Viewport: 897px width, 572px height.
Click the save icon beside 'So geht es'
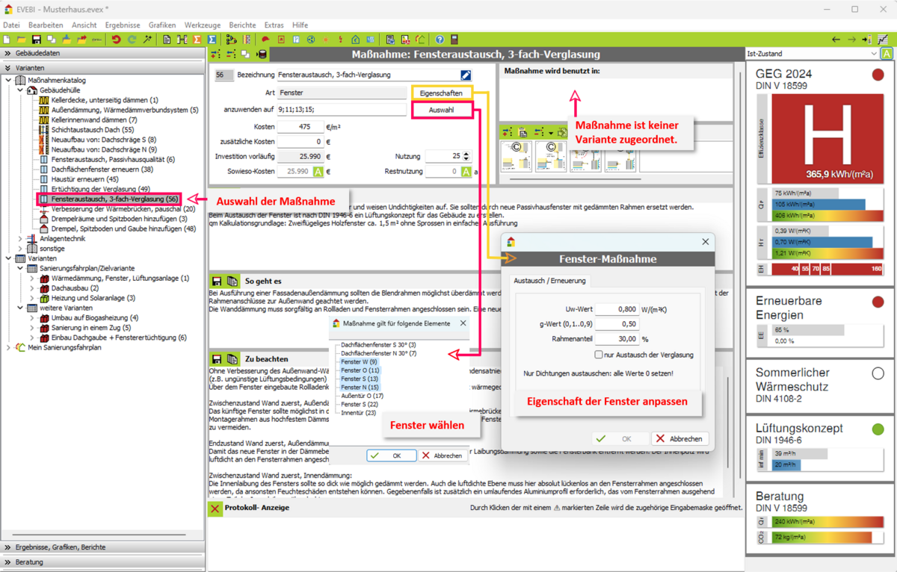click(x=217, y=282)
